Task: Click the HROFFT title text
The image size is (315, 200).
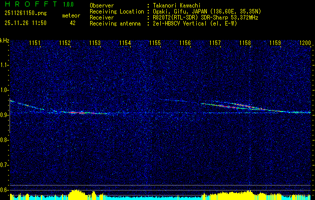Action: coord(32,4)
